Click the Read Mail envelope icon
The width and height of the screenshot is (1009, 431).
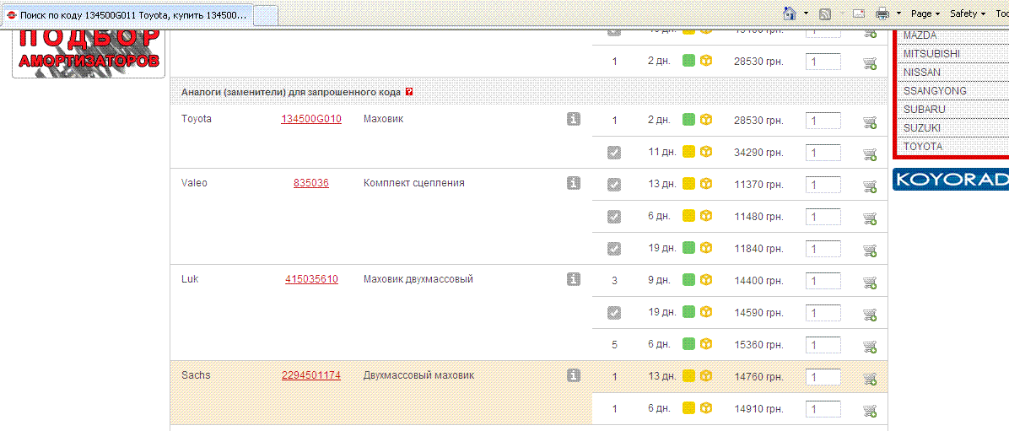click(x=859, y=13)
